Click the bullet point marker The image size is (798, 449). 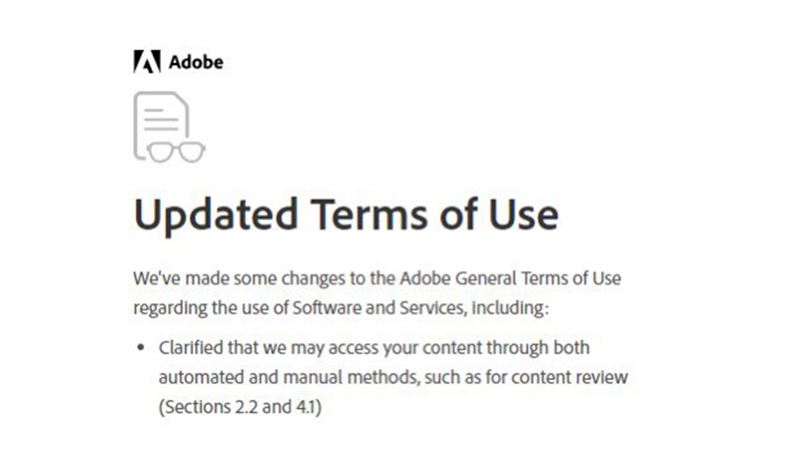141,348
